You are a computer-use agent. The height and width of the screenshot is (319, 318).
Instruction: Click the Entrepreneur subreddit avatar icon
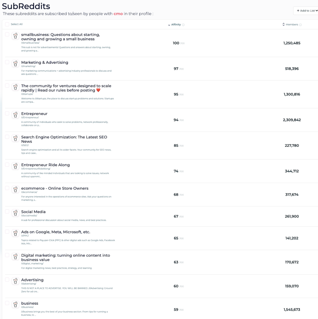pyautogui.click(x=15, y=115)
